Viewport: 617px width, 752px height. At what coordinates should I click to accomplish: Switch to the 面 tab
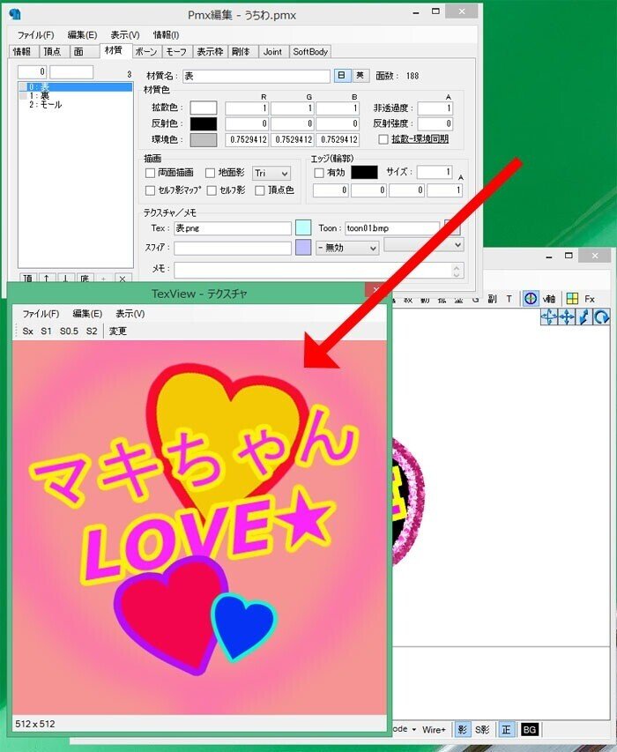[x=79, y=52]
